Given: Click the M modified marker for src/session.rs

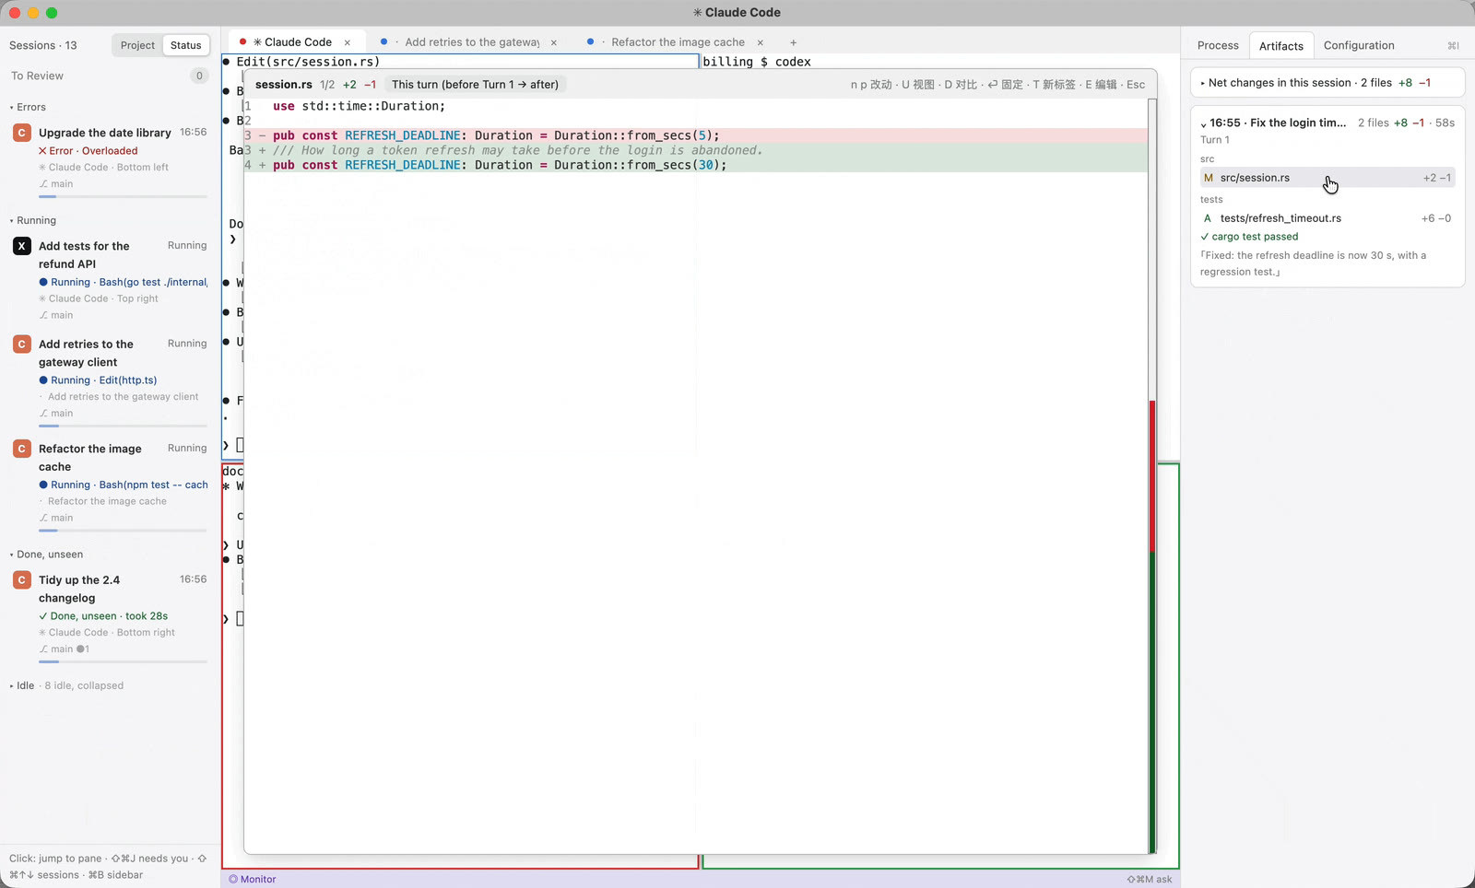Looking at the screenshot, I should [1208, 178].
